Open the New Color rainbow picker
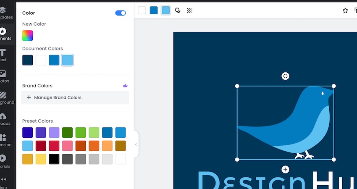 (x=28, y=36)
